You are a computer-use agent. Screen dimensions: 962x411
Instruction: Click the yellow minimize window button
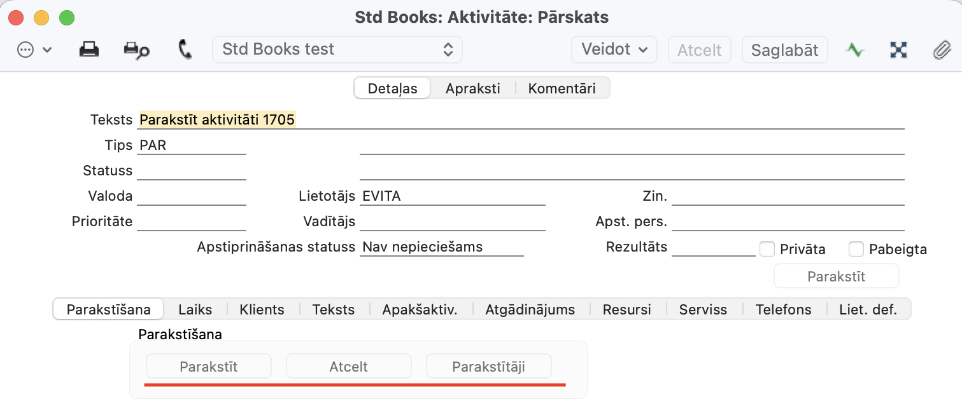click(x=41, y=18)
